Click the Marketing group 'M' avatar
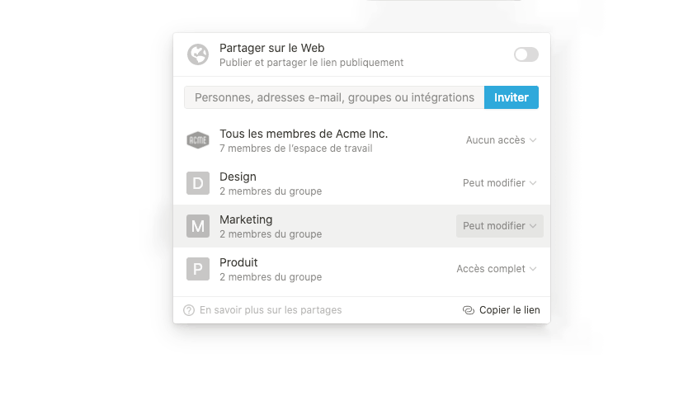 click(x=198, y=226)
